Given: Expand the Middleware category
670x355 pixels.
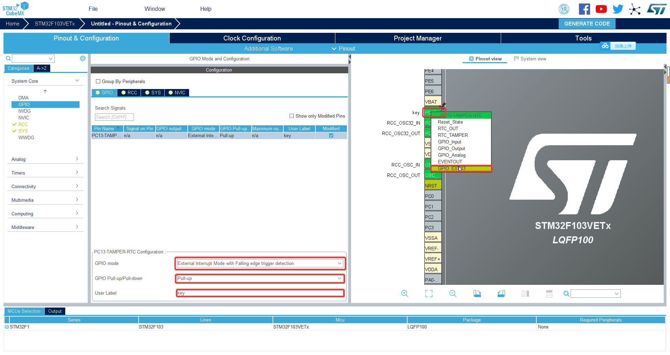Looking at the screenshot, I should [x=77, y=227].
